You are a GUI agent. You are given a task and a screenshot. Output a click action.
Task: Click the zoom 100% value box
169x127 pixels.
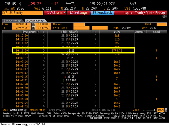pos(161,110)
